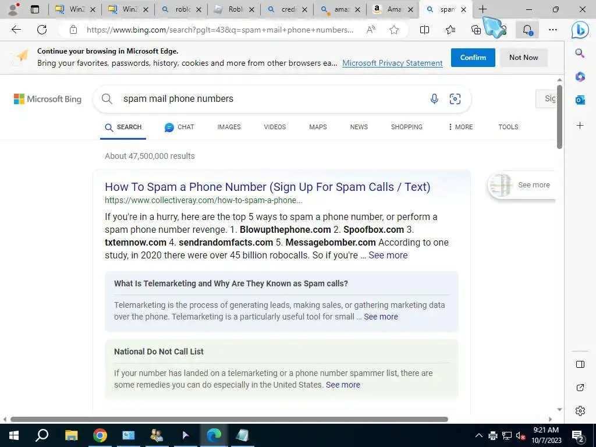This screenshot has height=447, width=596.
Task: Add a sidebar app with plus
Action: pyautogui.click(x=580, y=126)
